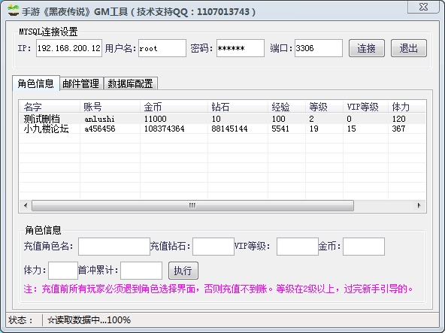445x333 pixels.
Task: Click experience value 100
Action: click(278, 119)
